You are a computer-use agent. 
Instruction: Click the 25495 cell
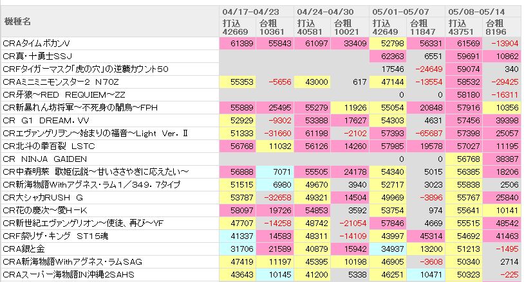(276, 108)
